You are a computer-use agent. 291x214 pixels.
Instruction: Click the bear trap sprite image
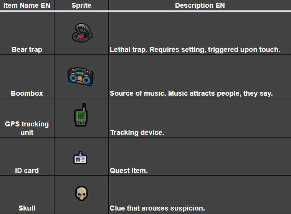[81, 32]
